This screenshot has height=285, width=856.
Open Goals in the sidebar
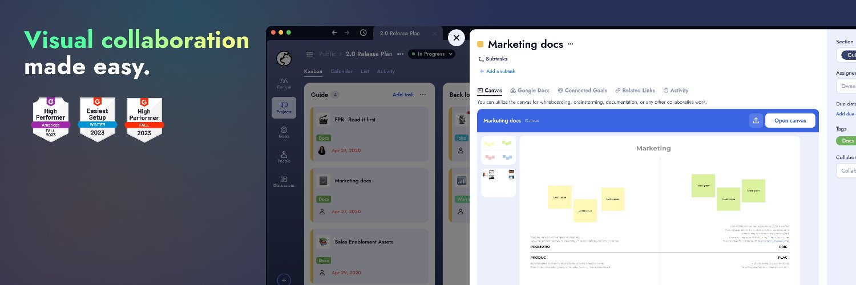pyautogui.click(x=284, y=132)
